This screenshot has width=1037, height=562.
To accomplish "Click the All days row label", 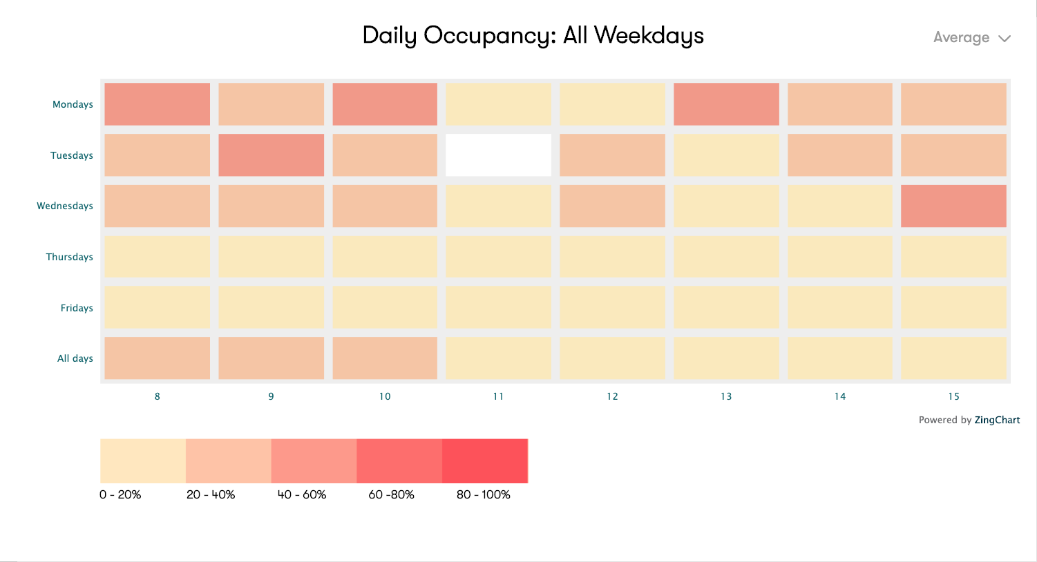I will (x=75, y=358).
